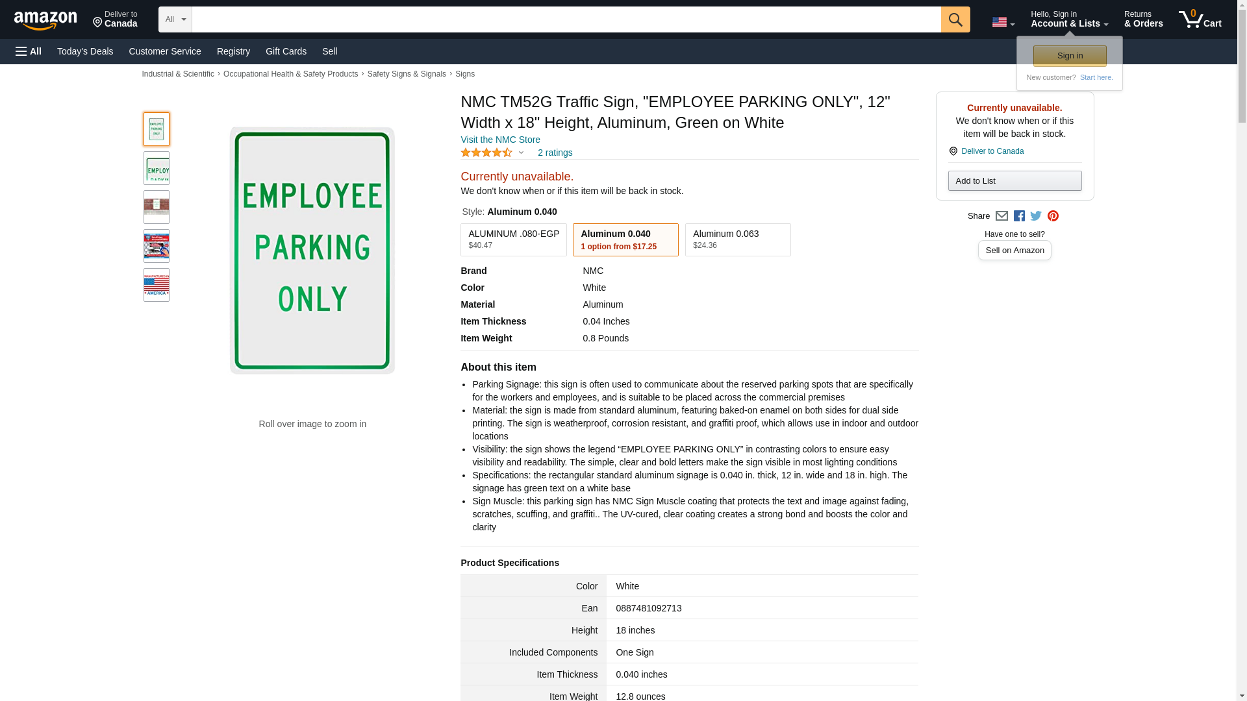Image resolution: width=1247 pixels, height=701 pixels.
Task: Select Aluminum 0.063 style option
Action: pyautogui.click(x=737, y=240)
